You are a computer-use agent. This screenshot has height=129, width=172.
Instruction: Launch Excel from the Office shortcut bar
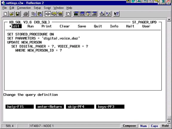tap(139, 1)
